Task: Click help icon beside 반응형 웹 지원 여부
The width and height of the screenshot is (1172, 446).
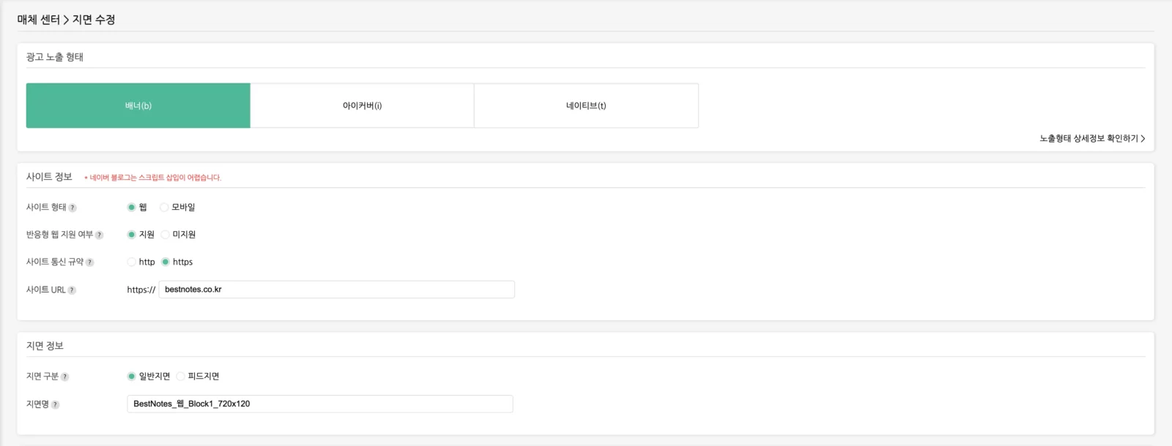Action: (x=100, y=235)
